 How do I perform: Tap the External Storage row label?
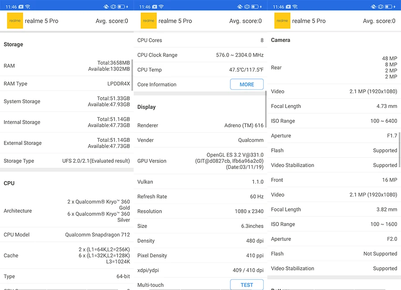[x=23, y=143]
